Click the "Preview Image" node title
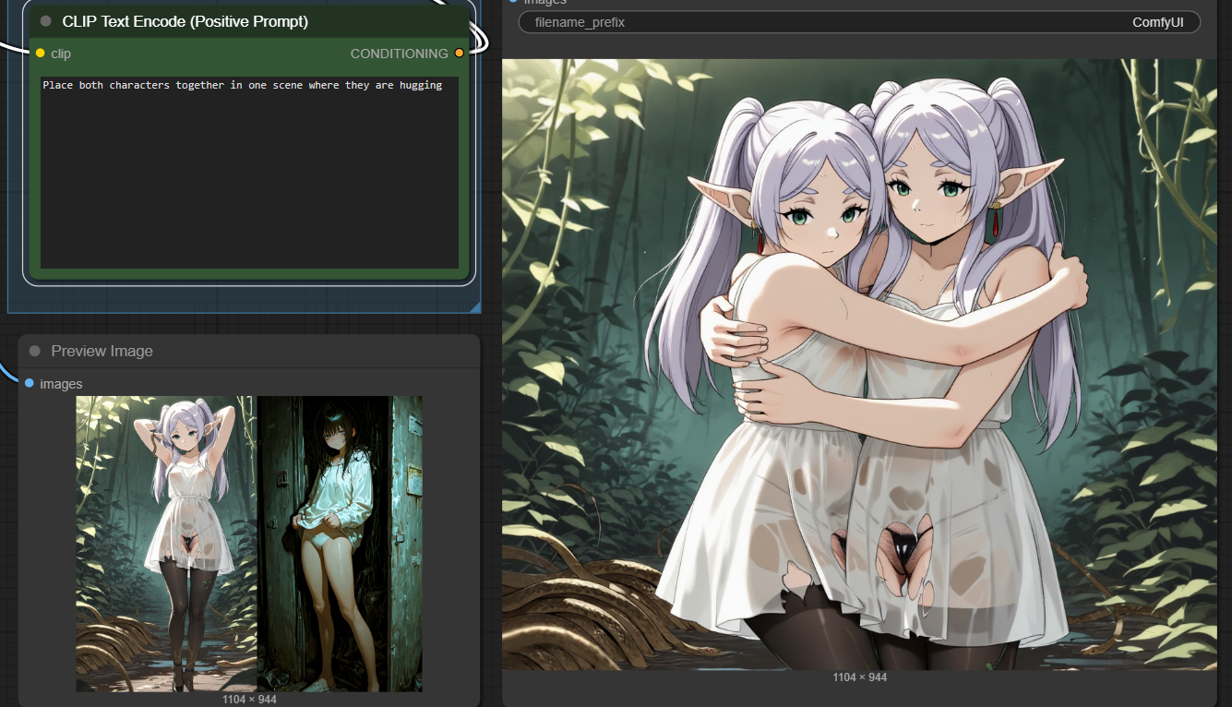The height and width of the screenshot is (707, 1232). coord(102,351)
